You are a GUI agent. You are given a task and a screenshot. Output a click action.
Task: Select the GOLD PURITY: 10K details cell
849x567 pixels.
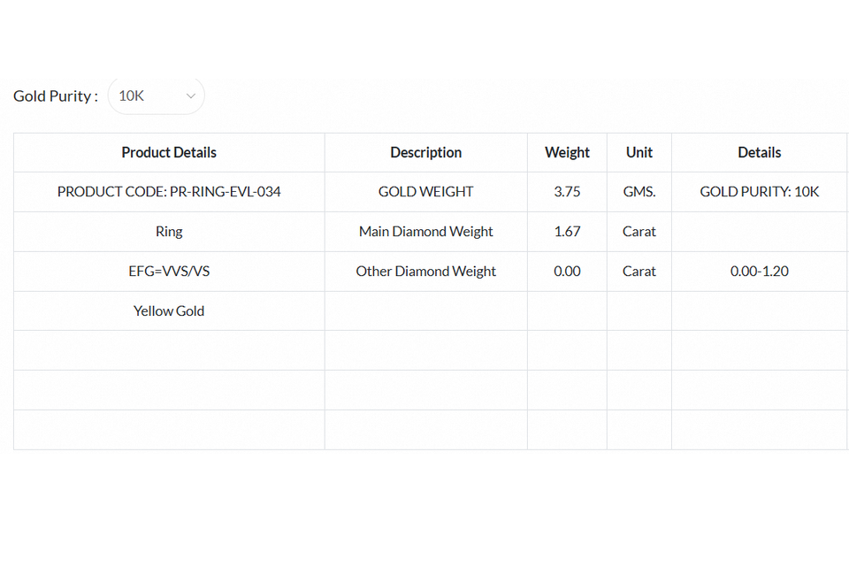pos(759,191)
